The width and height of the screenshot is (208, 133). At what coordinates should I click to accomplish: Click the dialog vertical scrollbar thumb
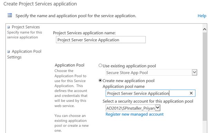pyautogui.click(x=205, y=76)
